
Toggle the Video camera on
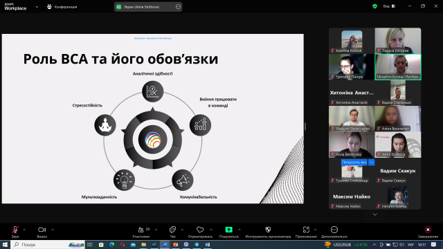tap(42, 230)
